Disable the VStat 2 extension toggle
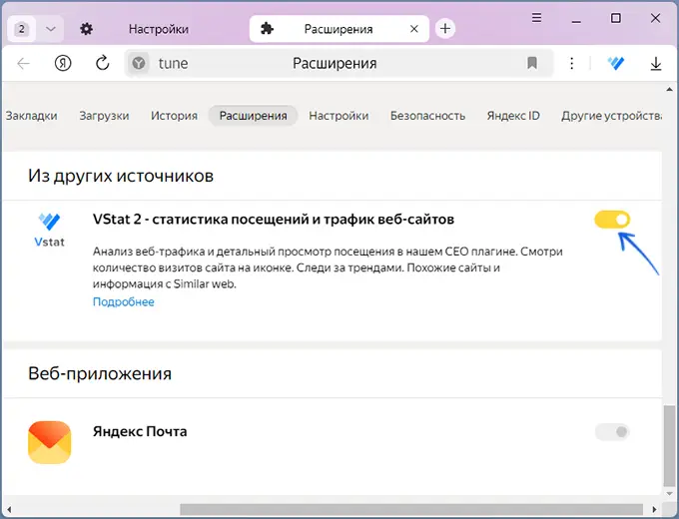The height and width of the screenshot is (519, 679). (612, 220)
